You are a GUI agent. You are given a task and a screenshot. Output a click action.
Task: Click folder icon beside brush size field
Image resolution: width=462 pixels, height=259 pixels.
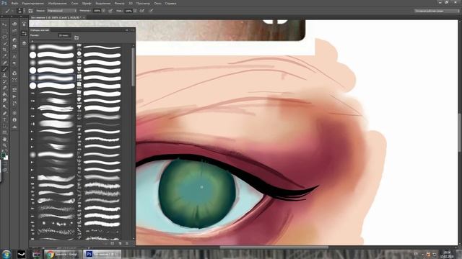(77, 37)
